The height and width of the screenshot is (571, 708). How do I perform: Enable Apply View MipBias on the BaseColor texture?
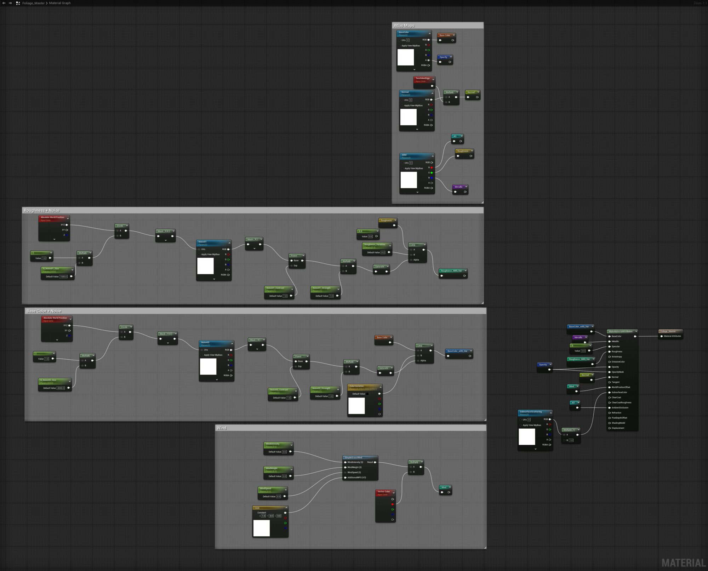399,46
